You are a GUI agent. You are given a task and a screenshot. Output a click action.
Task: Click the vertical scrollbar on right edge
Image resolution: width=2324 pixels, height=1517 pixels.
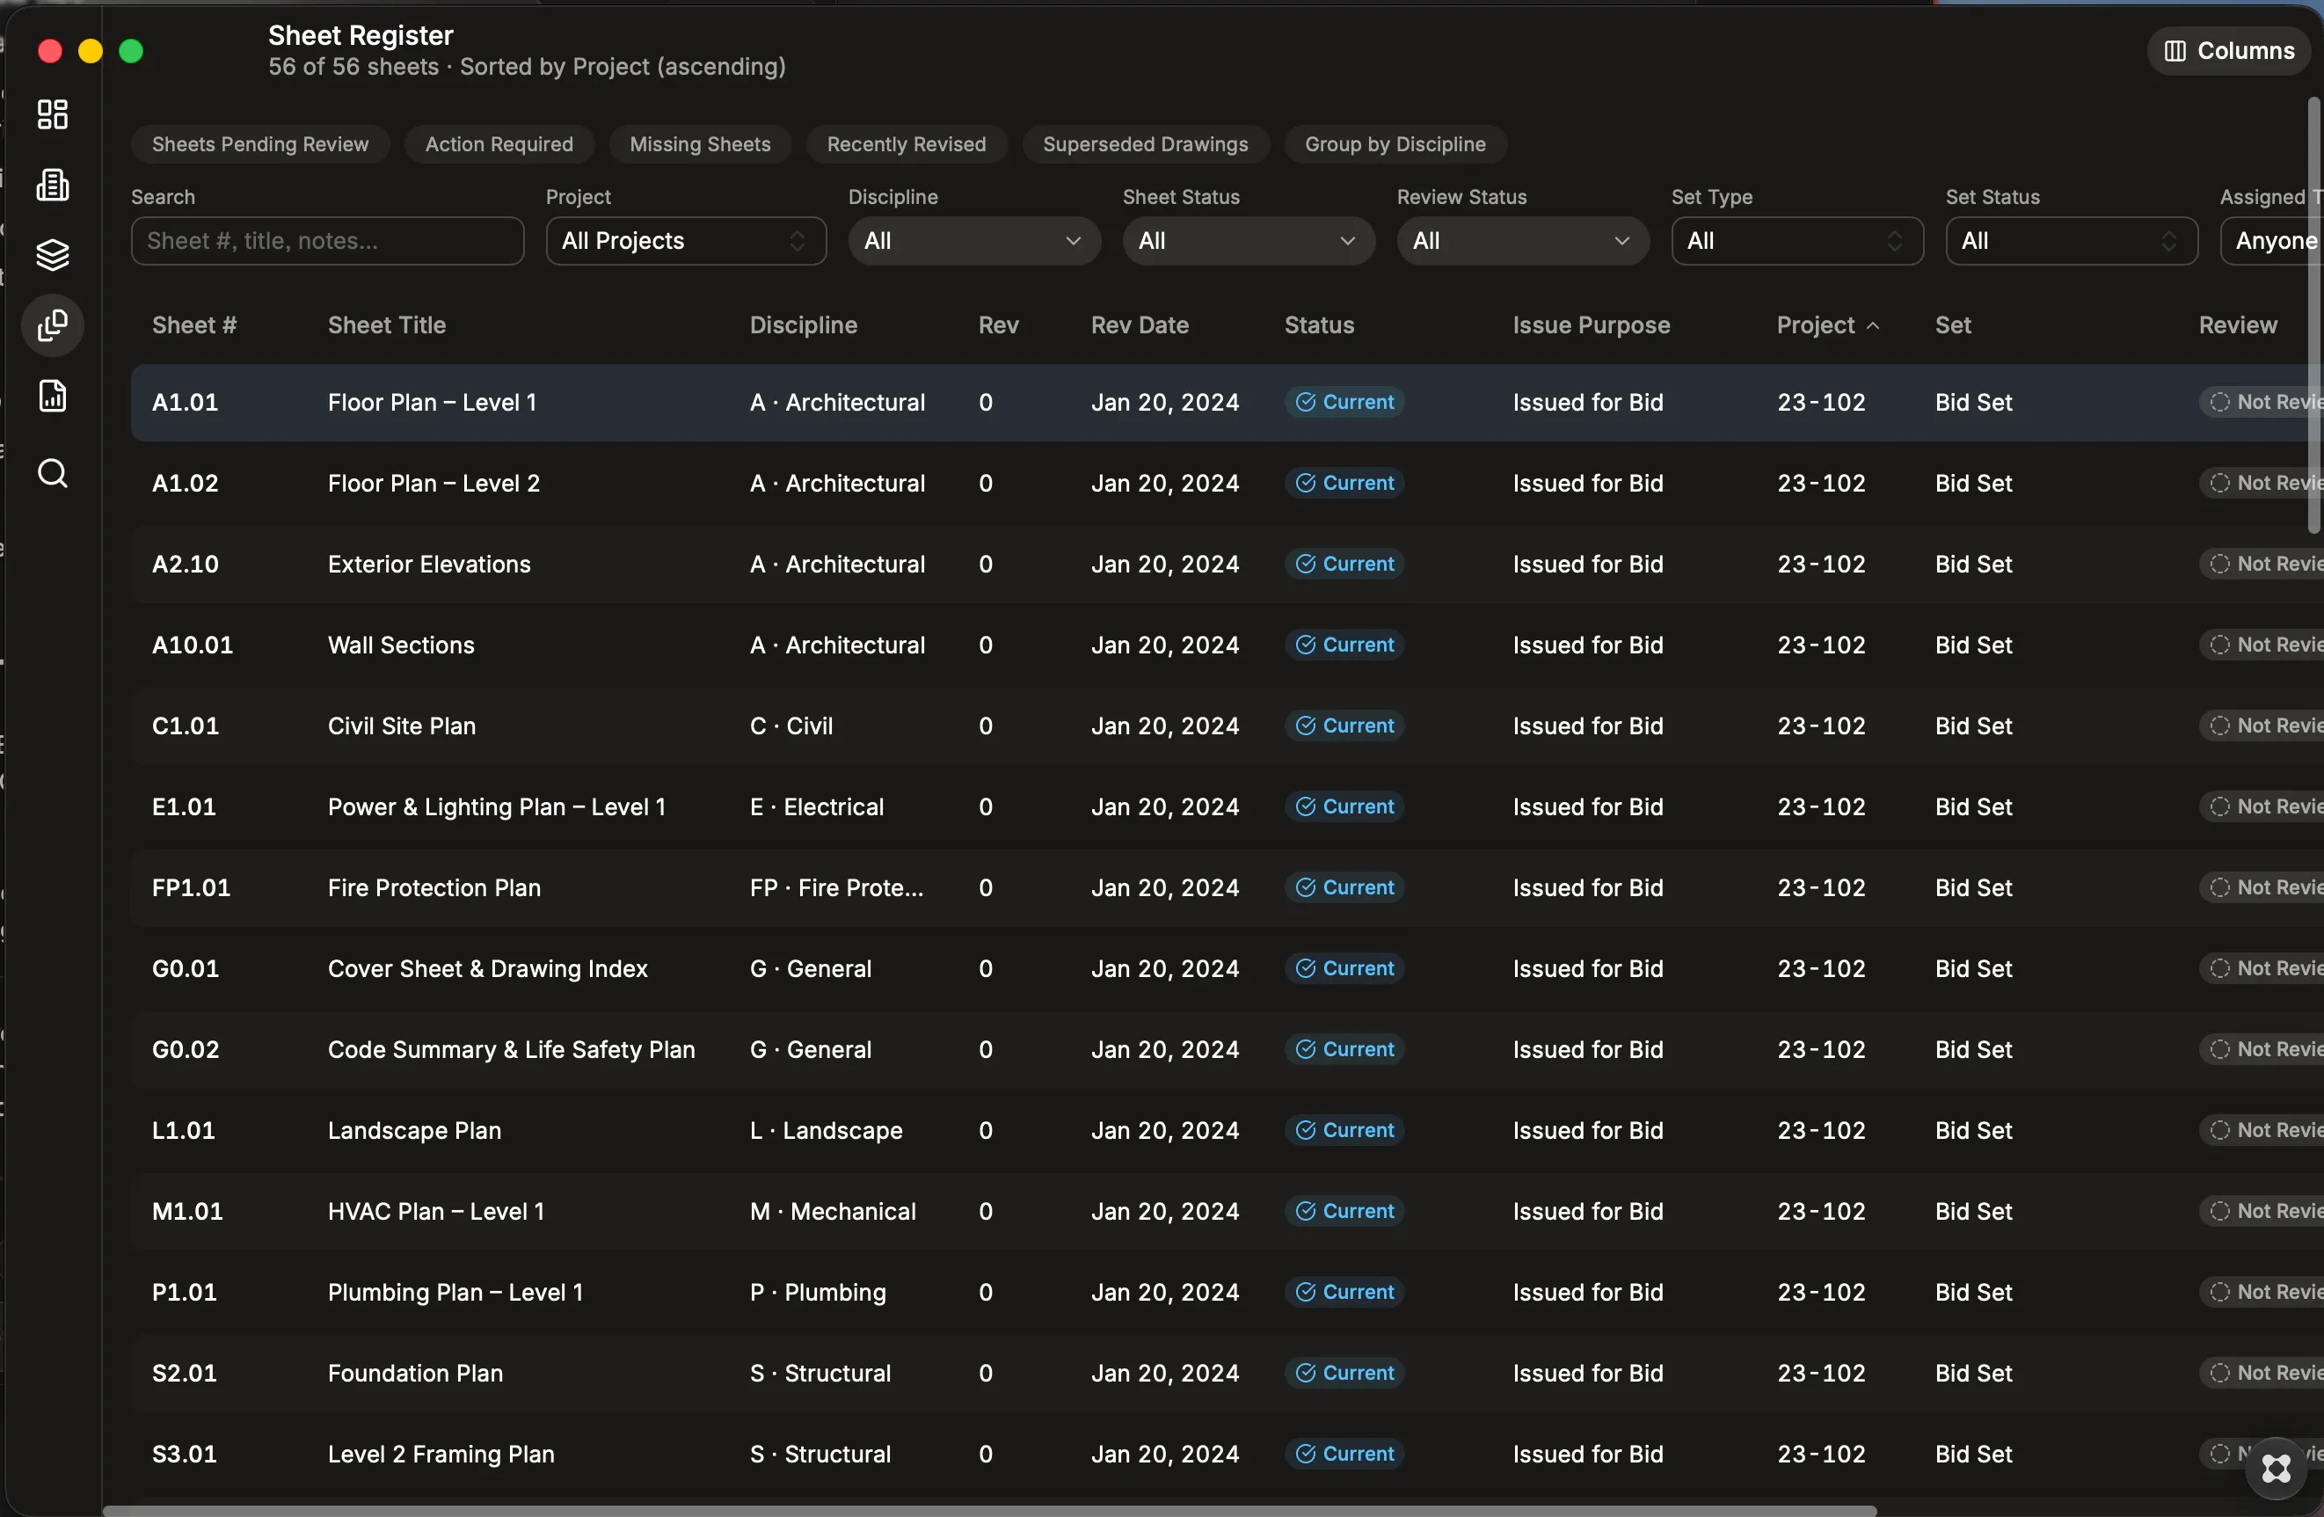click(x=2314, y=315)
